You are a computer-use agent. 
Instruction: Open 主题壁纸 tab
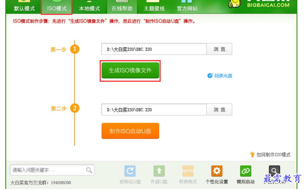tap(154, 7)
